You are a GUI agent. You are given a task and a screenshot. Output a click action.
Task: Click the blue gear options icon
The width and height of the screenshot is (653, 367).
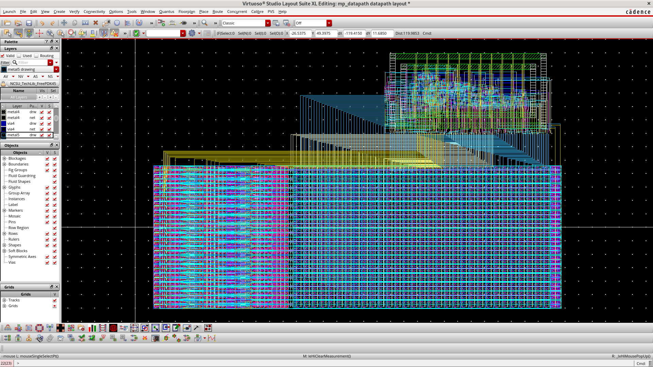[x=192, y=33]
